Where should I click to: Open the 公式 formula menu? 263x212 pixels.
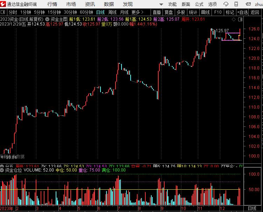[199, 4]
